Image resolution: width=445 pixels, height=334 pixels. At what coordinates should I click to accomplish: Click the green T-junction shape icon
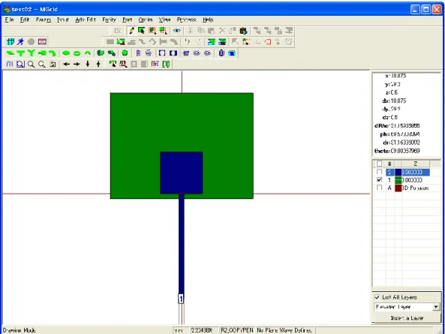[20, 53]
